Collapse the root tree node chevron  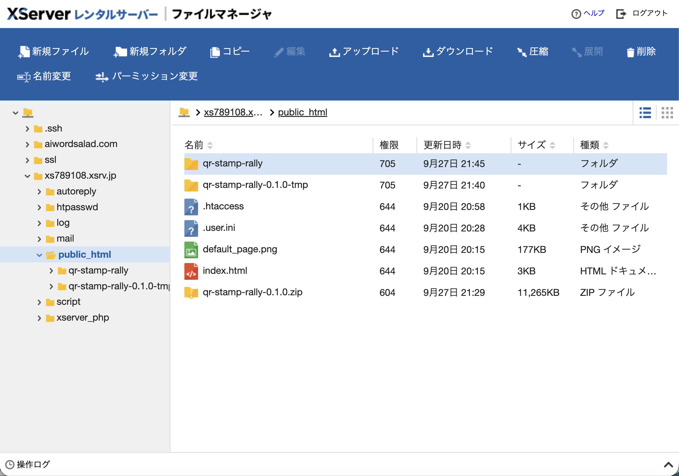[16, 113]
